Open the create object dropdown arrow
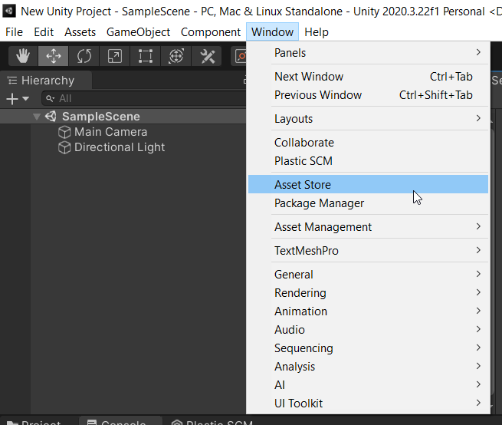 [25, 99]
